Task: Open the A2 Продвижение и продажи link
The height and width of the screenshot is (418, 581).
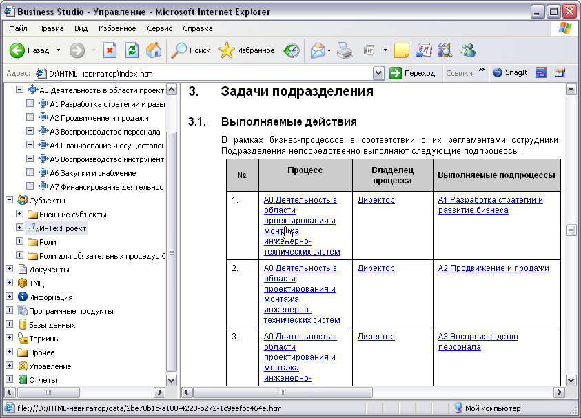Action: [x=493, y=268]
